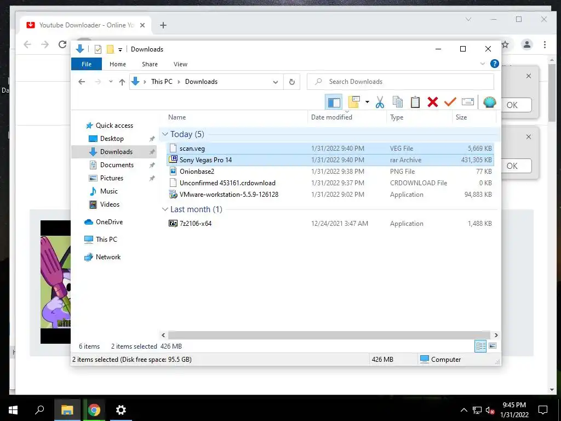Switch to large thumbnails view icon
Image resolution: width=561 pixels, height=421 pixels.
click(x=493, y=346)
